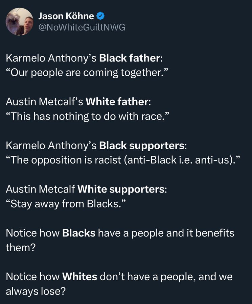Open the Jason Köhne display name
Screen dimensions: 252x304
point(66,16)
